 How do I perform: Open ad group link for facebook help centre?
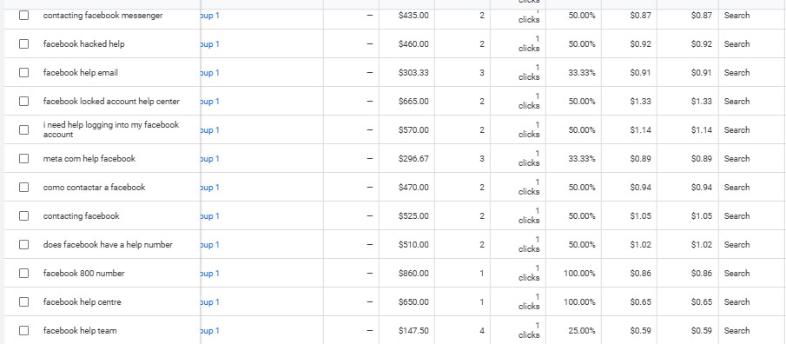(210, 302)
